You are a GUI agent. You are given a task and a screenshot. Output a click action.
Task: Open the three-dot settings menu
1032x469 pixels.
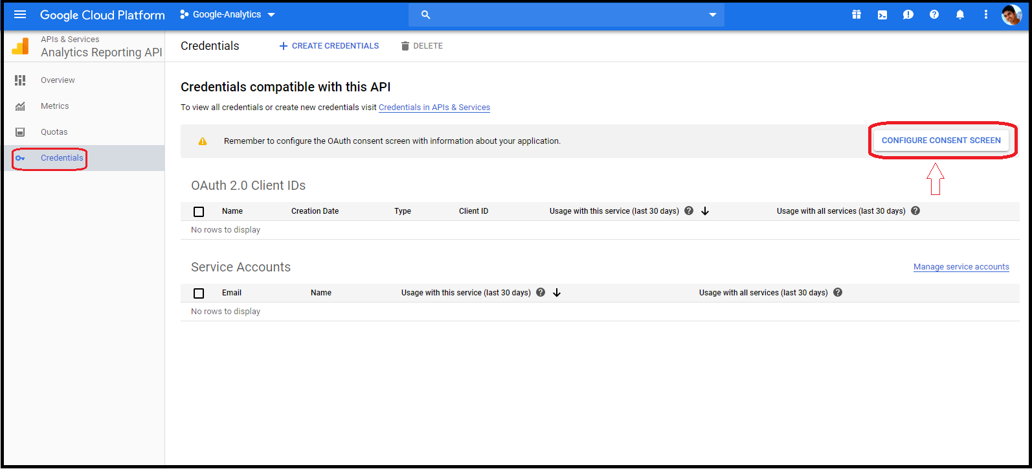pos(986,15)
